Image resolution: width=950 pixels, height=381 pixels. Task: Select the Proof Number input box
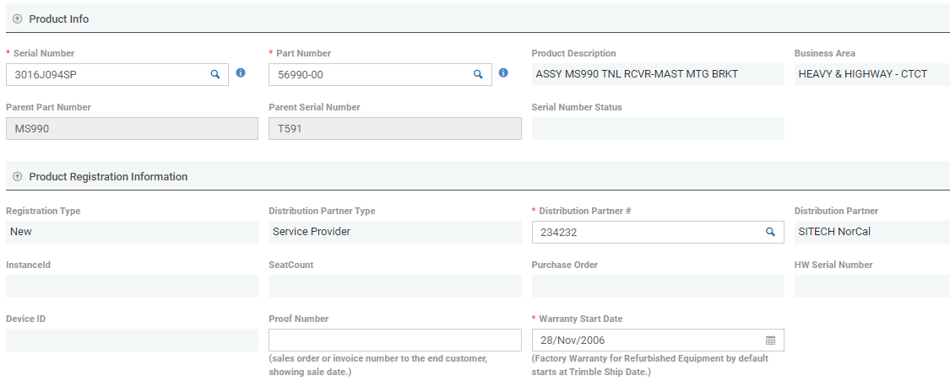click(394, 340)
